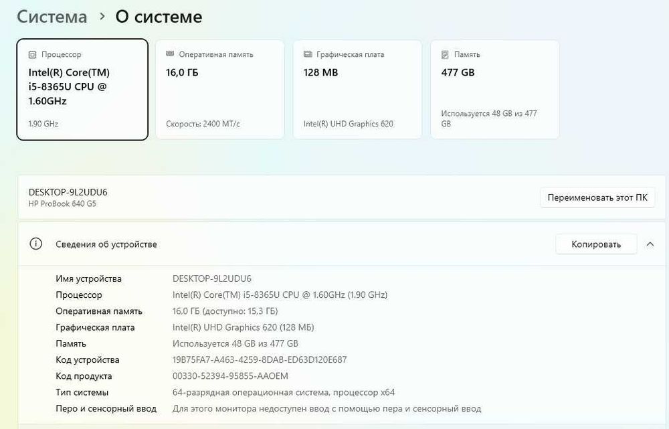Click the Имя устройства label
This screenshot has width=669, height=429.
pos(89,278)
